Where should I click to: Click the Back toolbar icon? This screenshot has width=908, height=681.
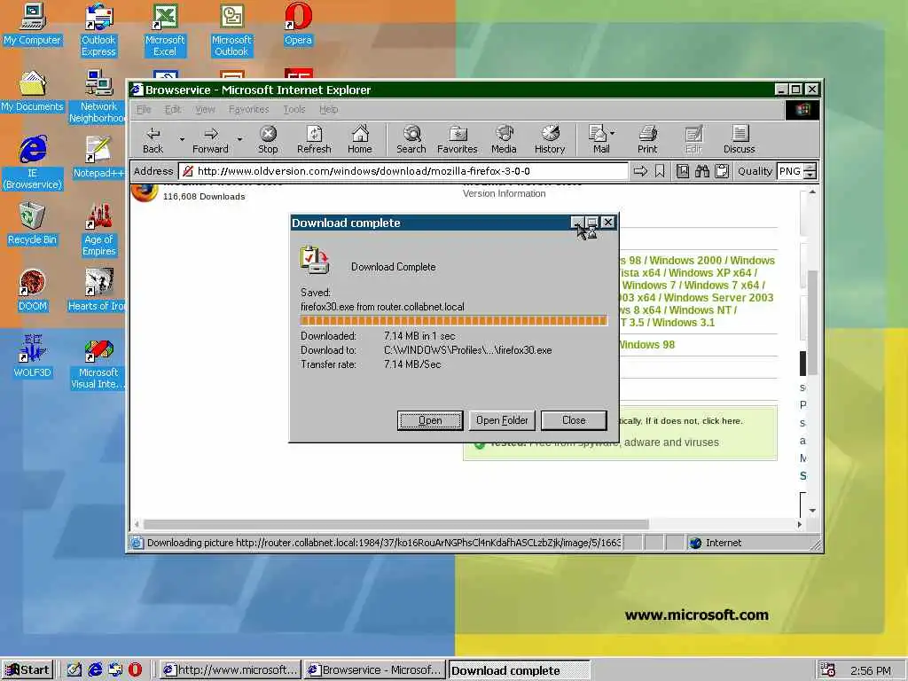click(x=153, y=139)
